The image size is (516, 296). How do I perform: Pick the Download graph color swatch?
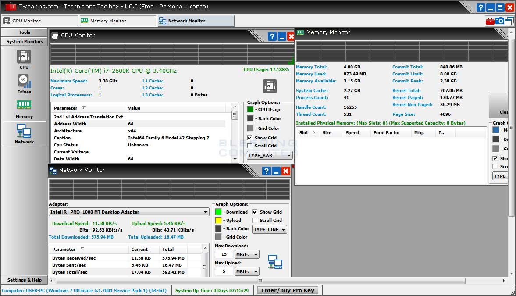point(218,212)
